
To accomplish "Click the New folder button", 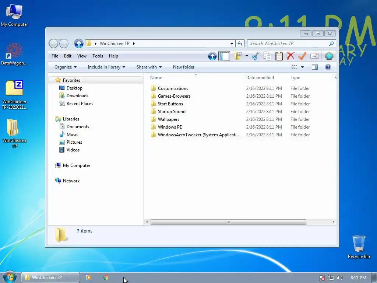I will pos(184,67).
